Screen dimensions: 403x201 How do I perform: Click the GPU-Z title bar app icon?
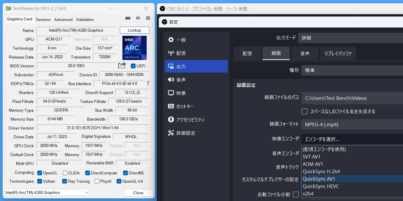tap(9, 9)
